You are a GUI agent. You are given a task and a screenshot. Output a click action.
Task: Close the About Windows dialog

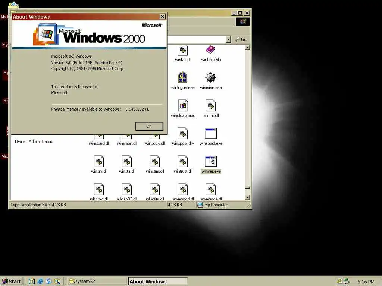point(162,16)
